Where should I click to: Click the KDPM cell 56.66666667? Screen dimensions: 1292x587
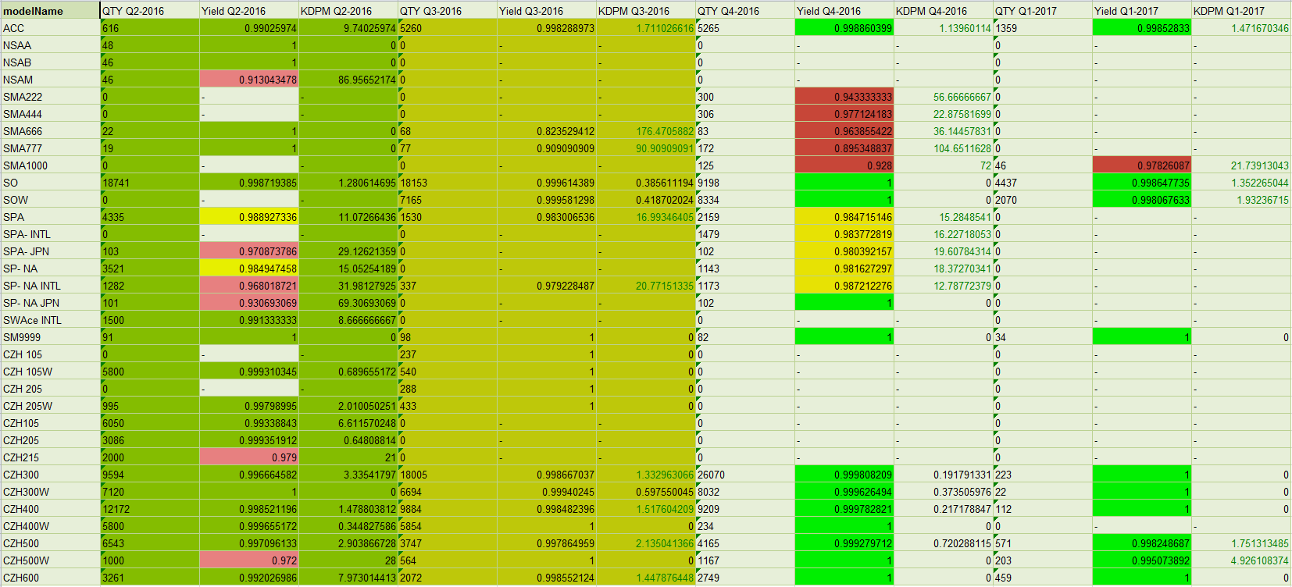tap(944, 97)
